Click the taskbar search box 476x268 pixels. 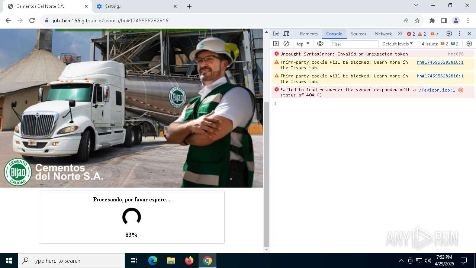(x=71, y=261)
